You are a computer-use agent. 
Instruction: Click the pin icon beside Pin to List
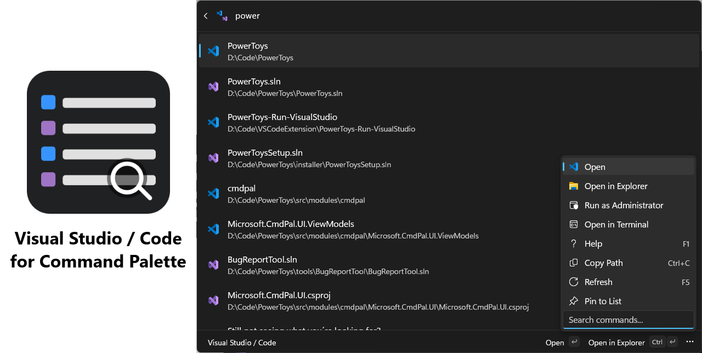pos(574,301)
